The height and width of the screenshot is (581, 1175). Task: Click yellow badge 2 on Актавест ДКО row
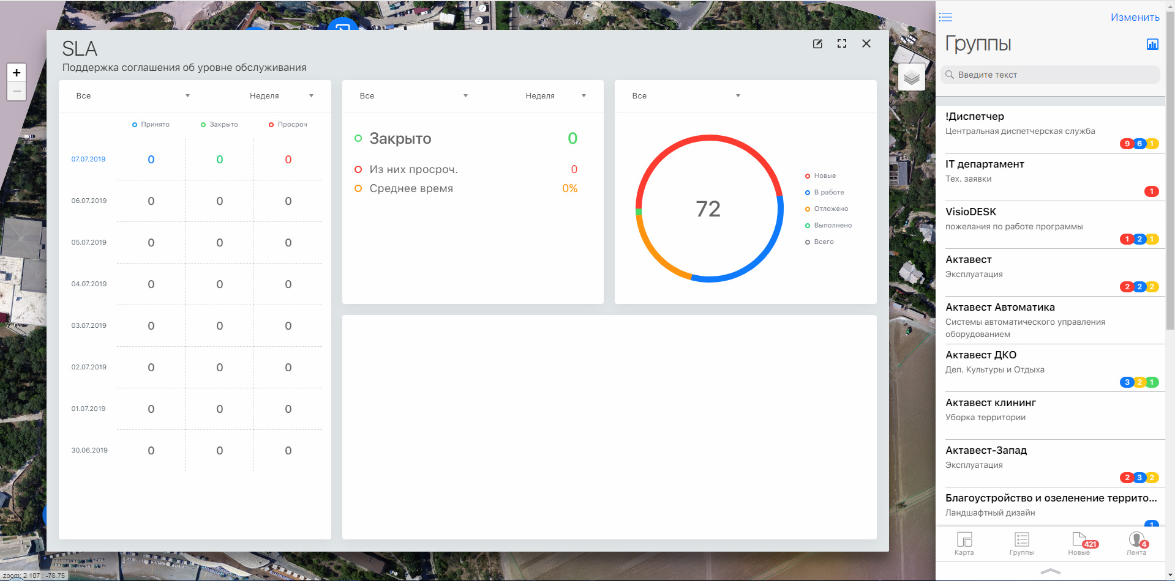click(1139, 382)
